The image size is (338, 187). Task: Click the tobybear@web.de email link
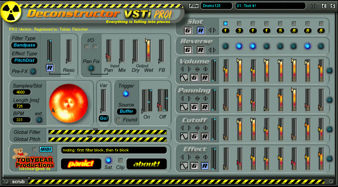pyautogui.click(x=35, y=169)
